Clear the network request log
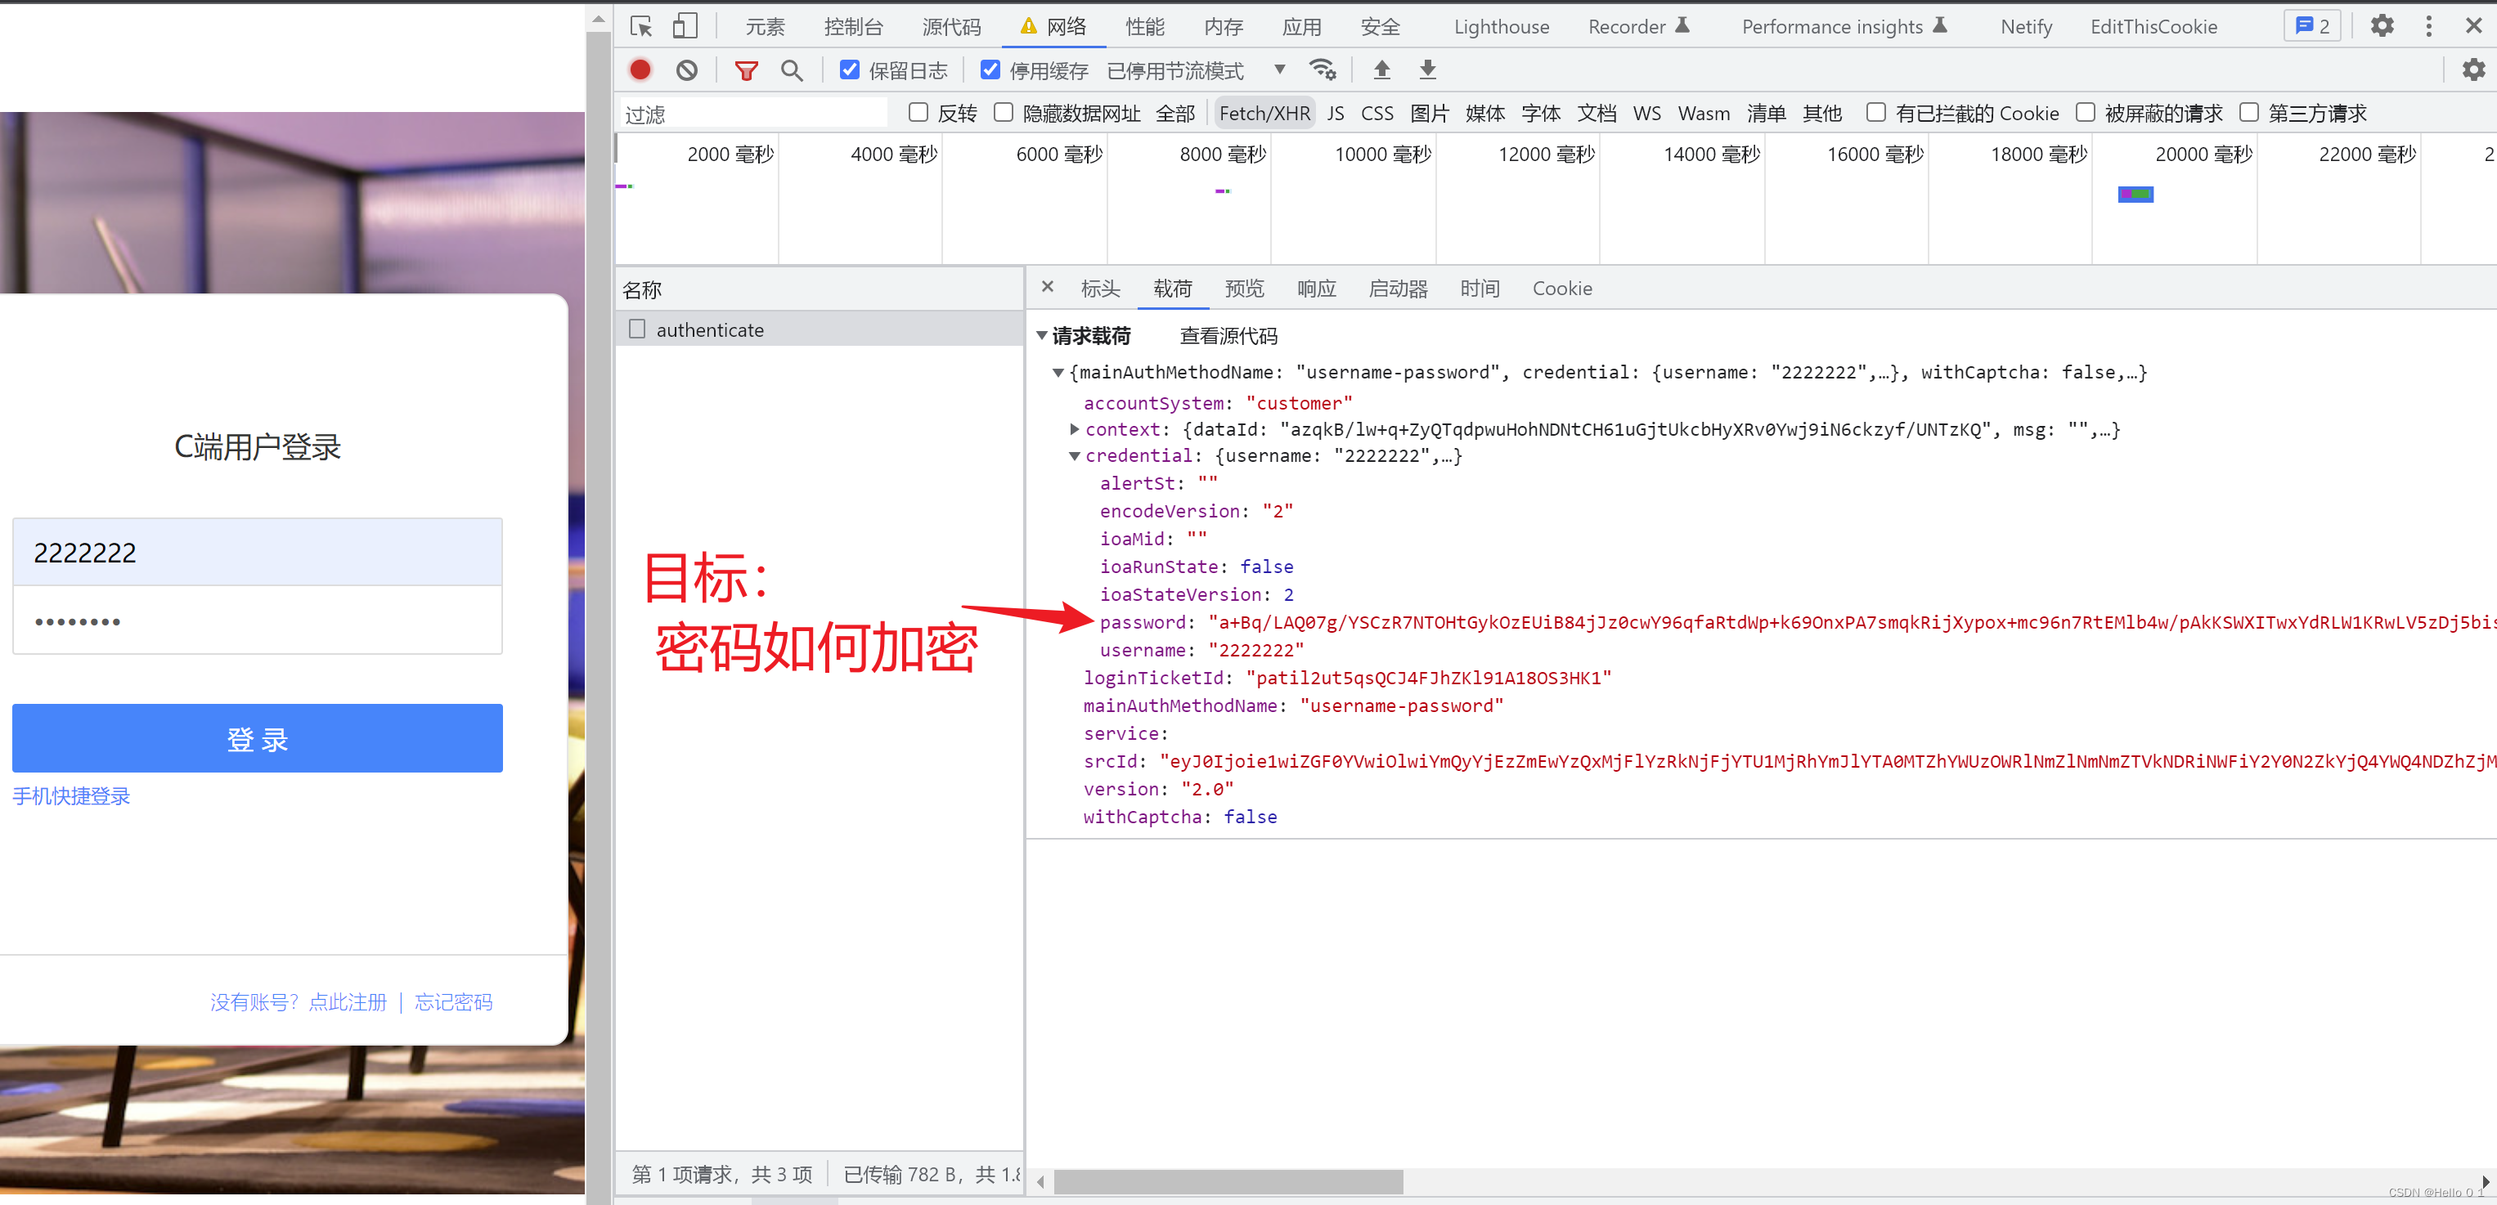The height and width of the screenshot is (1205, 2497). point(687,69)
